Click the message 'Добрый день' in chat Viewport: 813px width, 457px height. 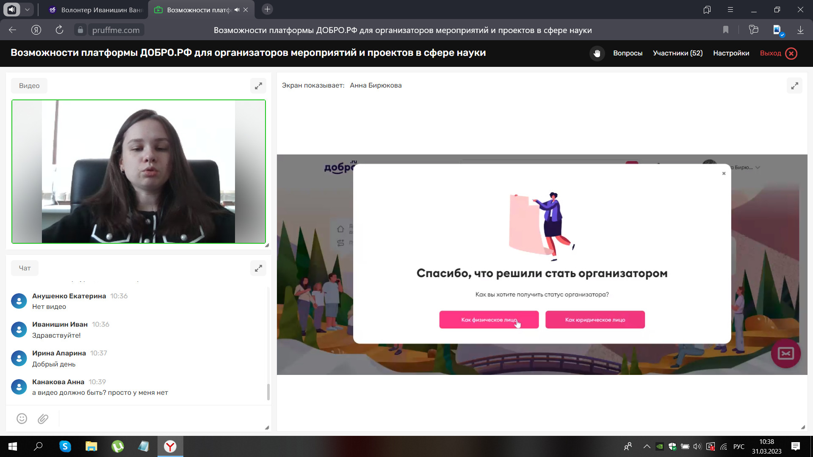click(x=54, y=364)
